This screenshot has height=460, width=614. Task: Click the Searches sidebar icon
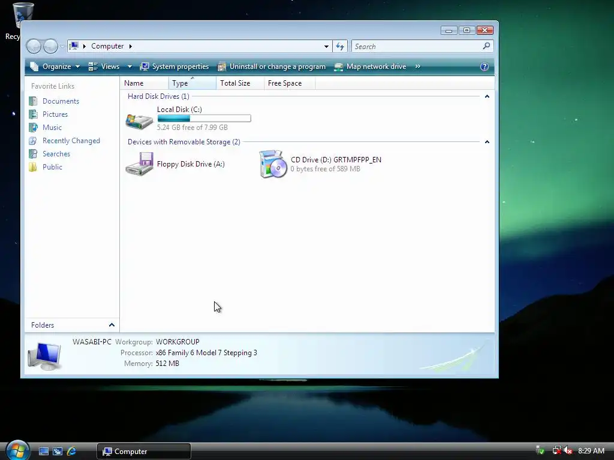click(34, 154)
